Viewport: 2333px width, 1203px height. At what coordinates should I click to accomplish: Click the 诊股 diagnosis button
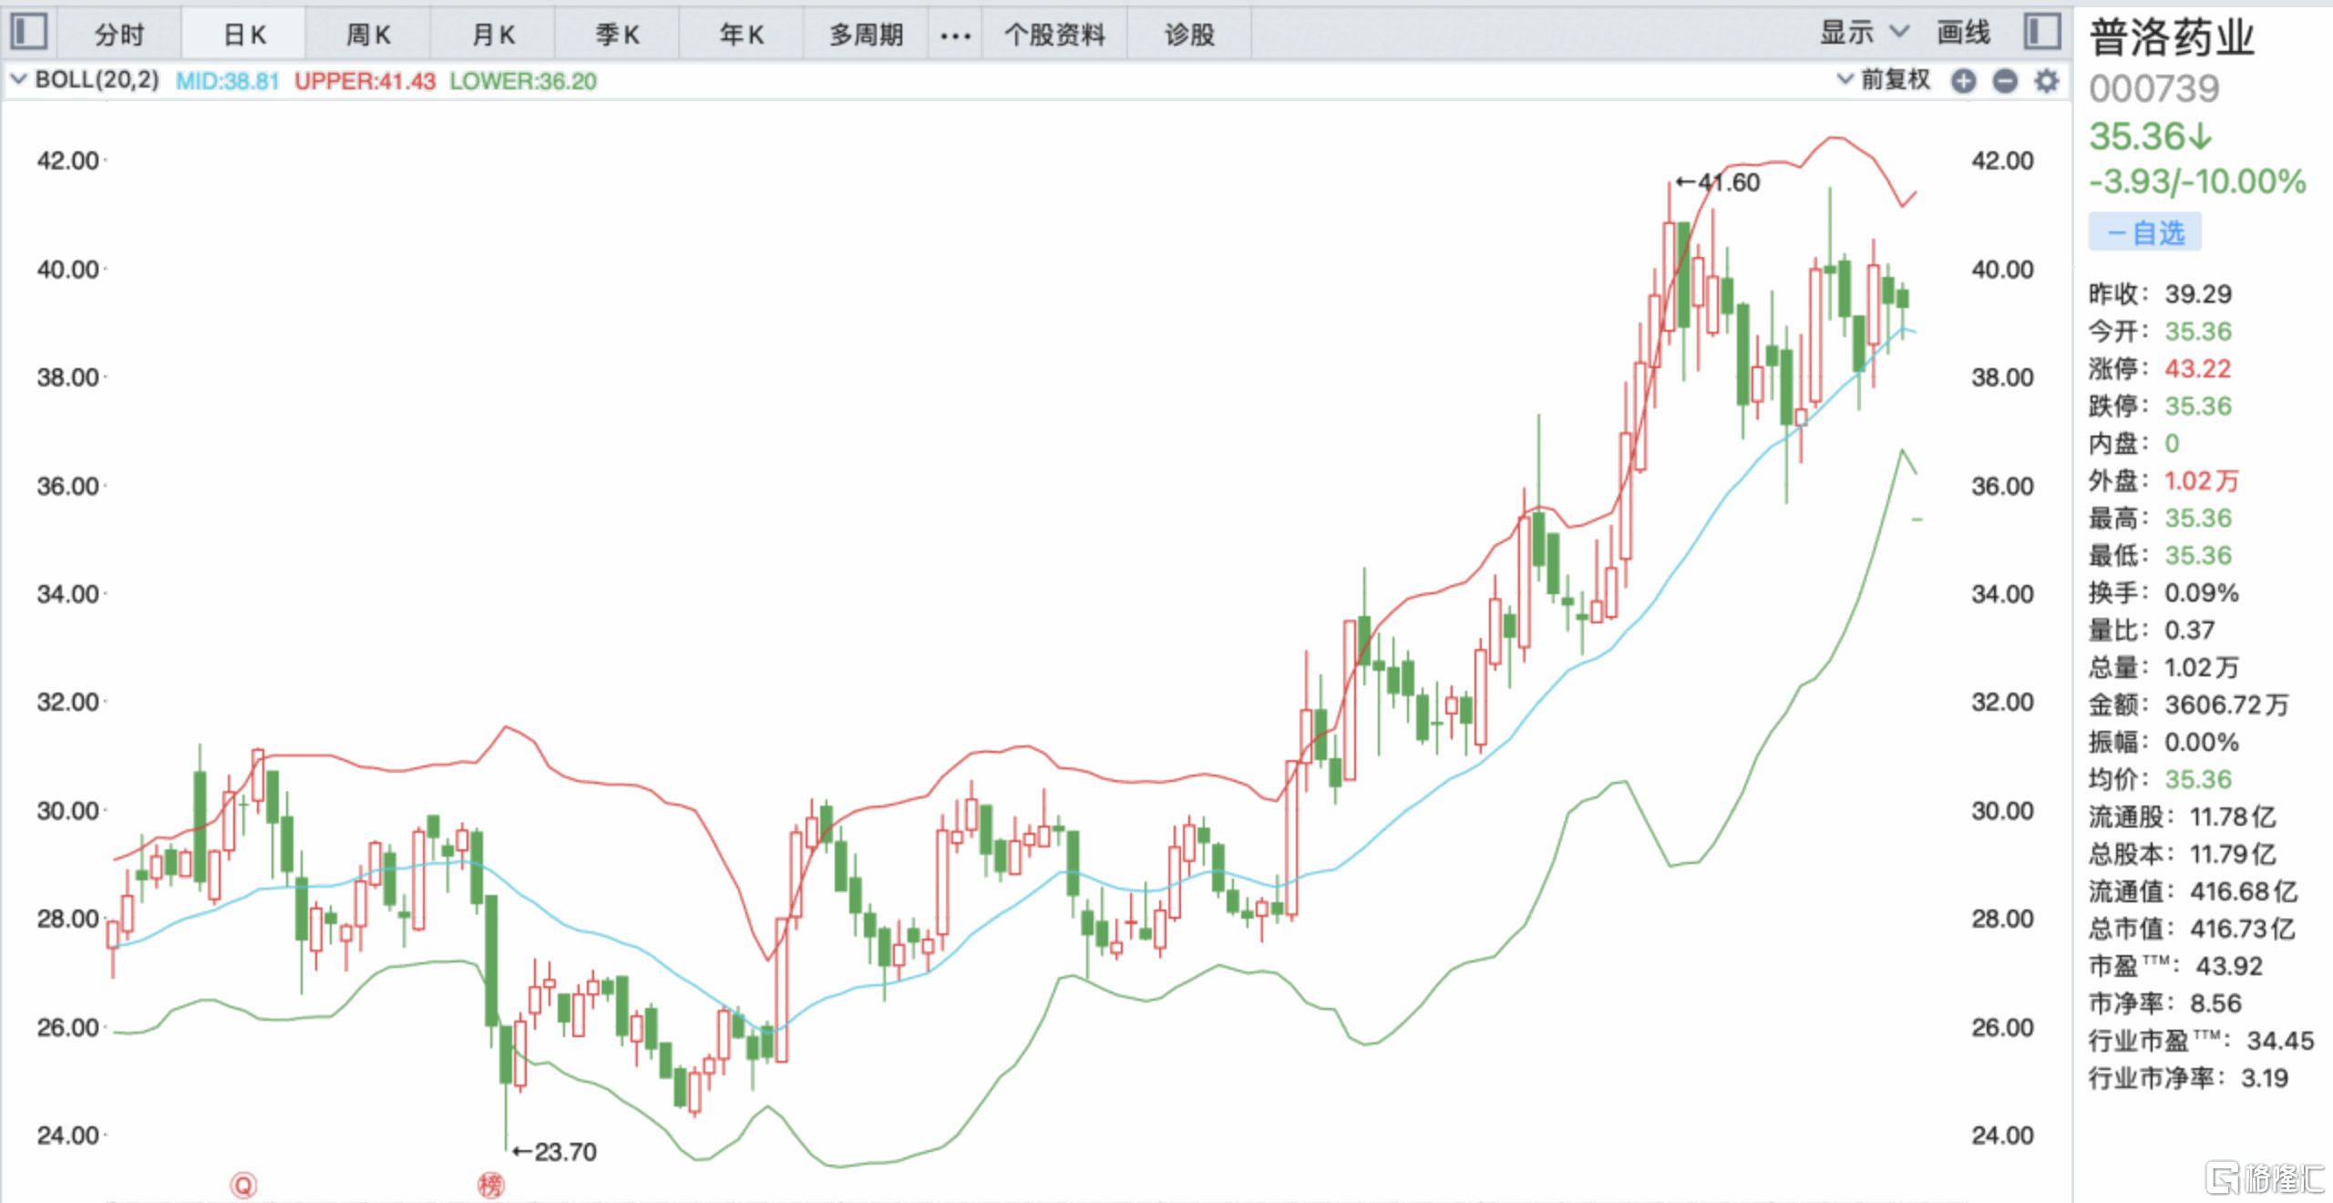click(1189, 35)
